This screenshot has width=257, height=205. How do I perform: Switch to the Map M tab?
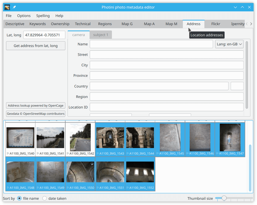171,24
